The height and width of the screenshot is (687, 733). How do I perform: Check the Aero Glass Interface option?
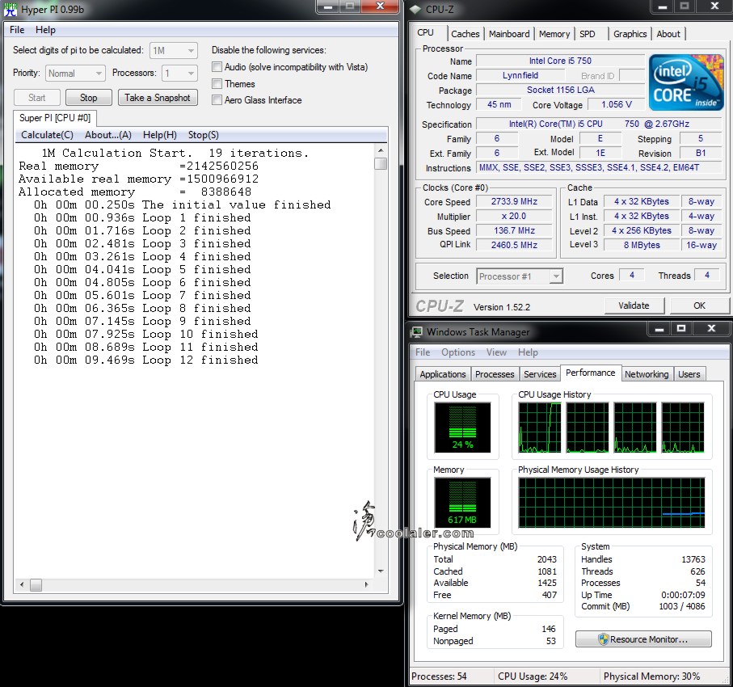(x=217, y=100)
